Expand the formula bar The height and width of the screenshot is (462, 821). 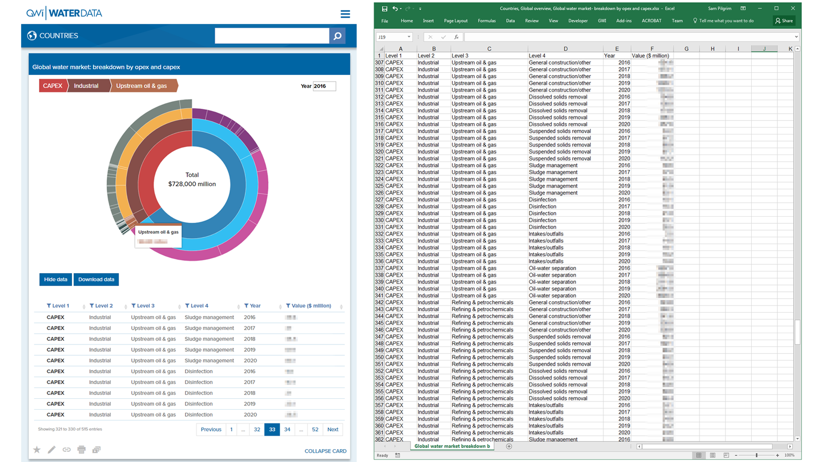tap(796, 37)
